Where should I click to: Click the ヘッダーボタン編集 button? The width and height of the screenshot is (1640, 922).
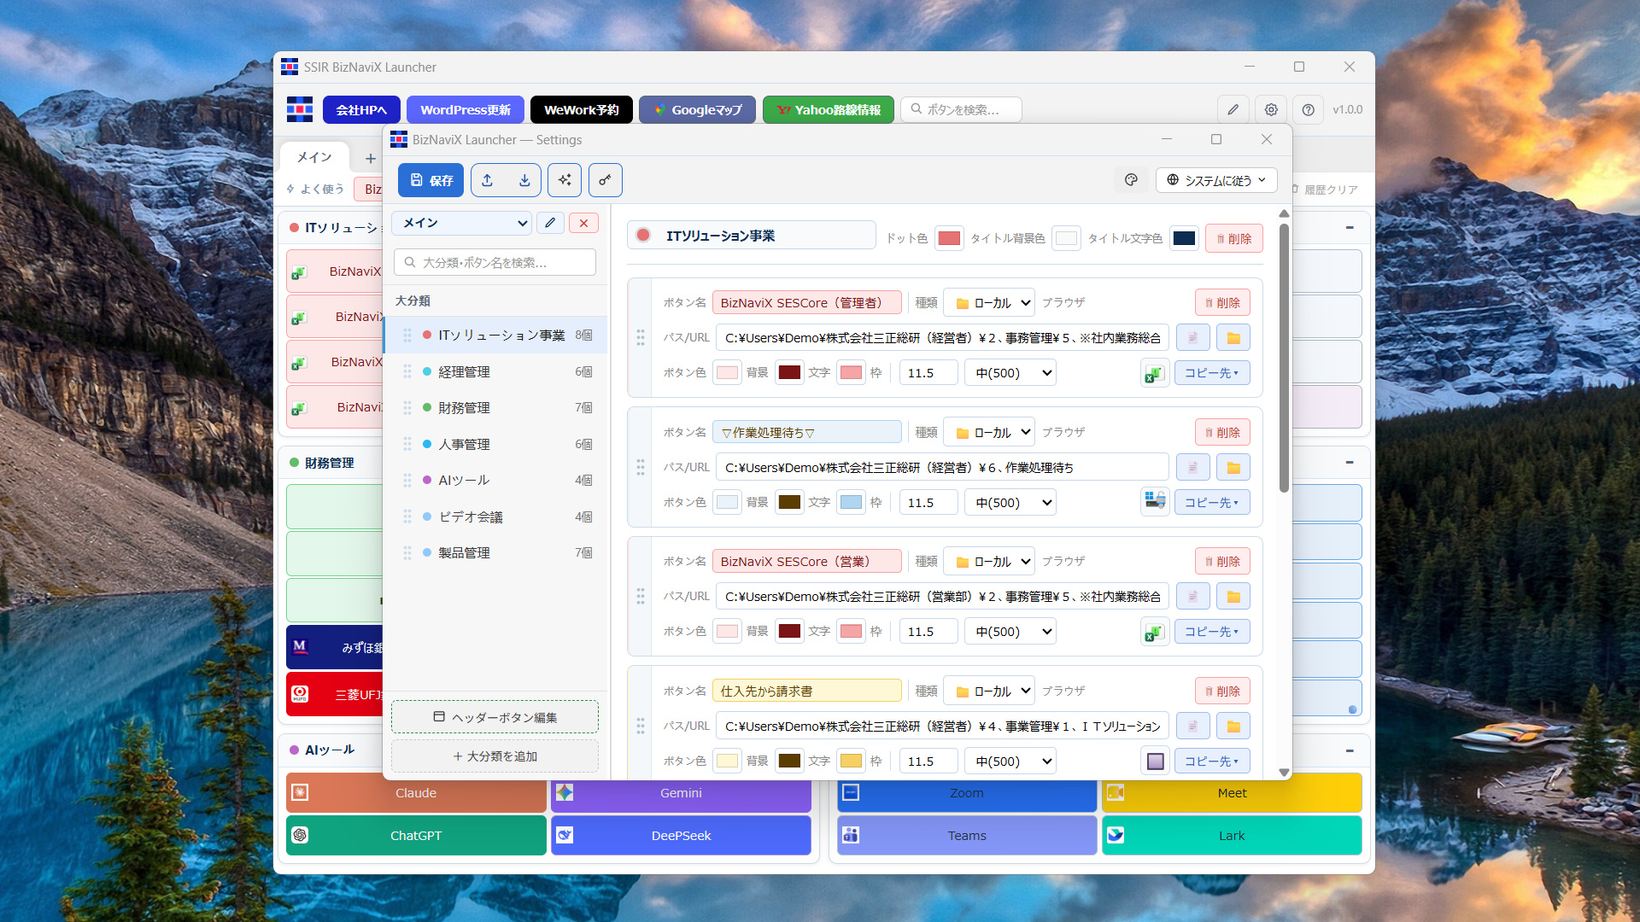[495, 717]
